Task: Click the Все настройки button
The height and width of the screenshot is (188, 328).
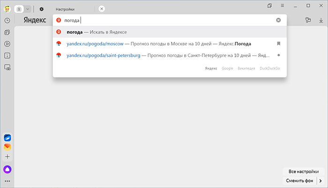Action: coord(304,172)
